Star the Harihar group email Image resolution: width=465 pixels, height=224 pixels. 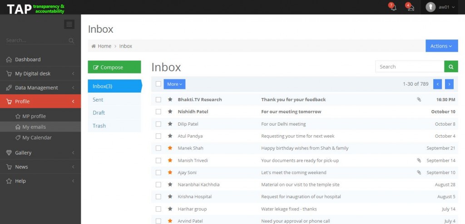click(x=170, y=209)
